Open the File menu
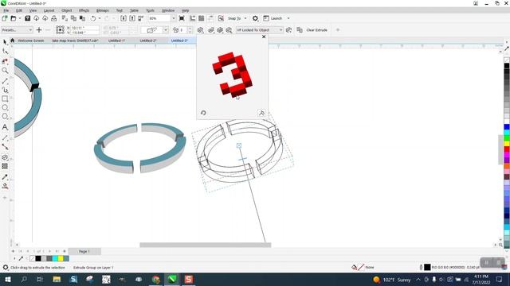The image size is (510, 286). click(6, 10)
